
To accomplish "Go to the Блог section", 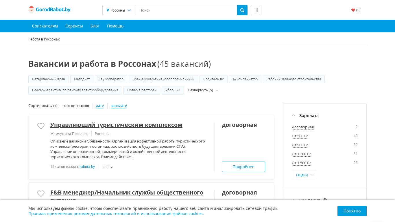I will point(95,26).
